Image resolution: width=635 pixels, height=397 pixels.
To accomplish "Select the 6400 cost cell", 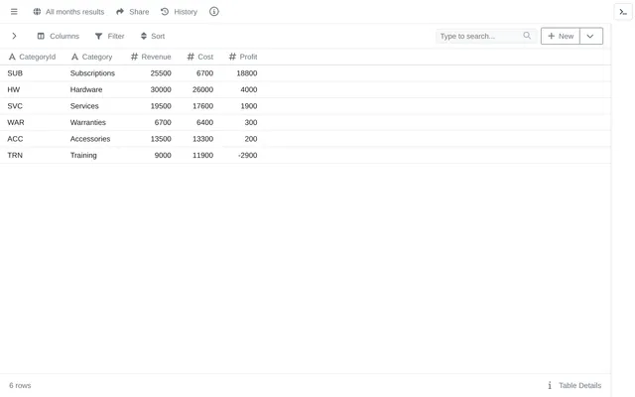I will tap(204, 122).
